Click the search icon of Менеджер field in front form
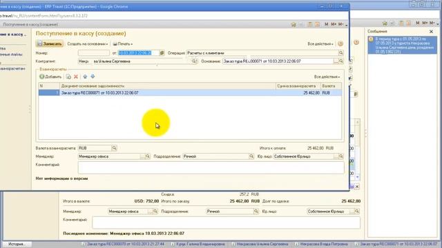 point(147,156)
